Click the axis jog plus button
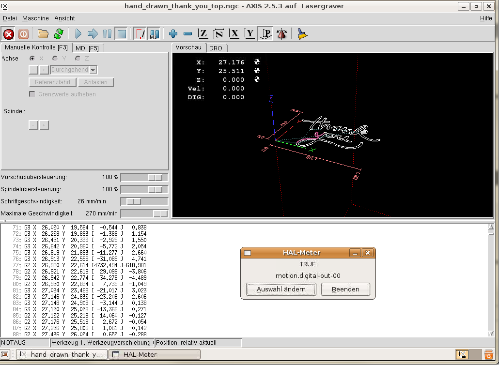Image resolution: width=499 pixels, height=365 pixels. click(x=44, y=70)
